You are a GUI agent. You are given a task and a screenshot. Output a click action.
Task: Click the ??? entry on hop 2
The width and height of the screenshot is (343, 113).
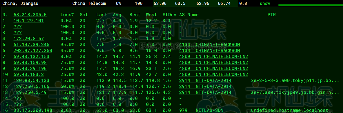click(x=18, y=27)
